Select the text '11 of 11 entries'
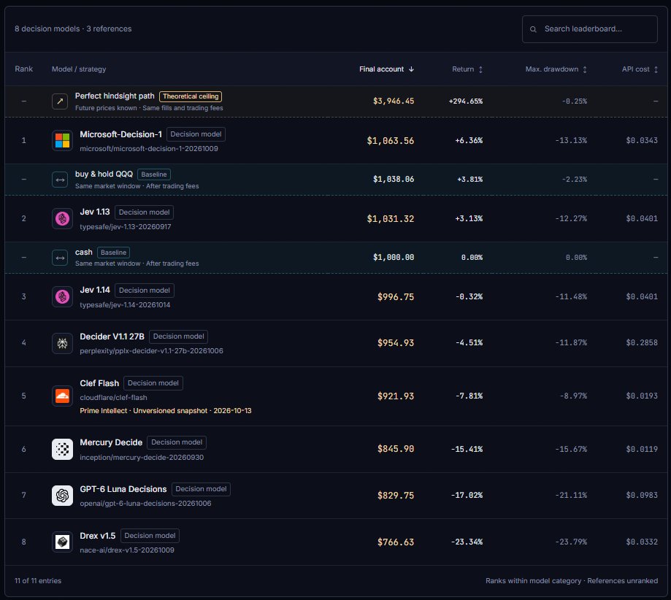The height and width of the screenshot is (600, 671). pos(38,581)
